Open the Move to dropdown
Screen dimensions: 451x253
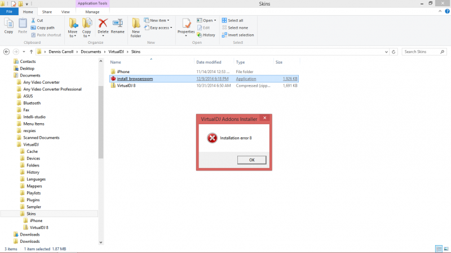coord(73,28)
